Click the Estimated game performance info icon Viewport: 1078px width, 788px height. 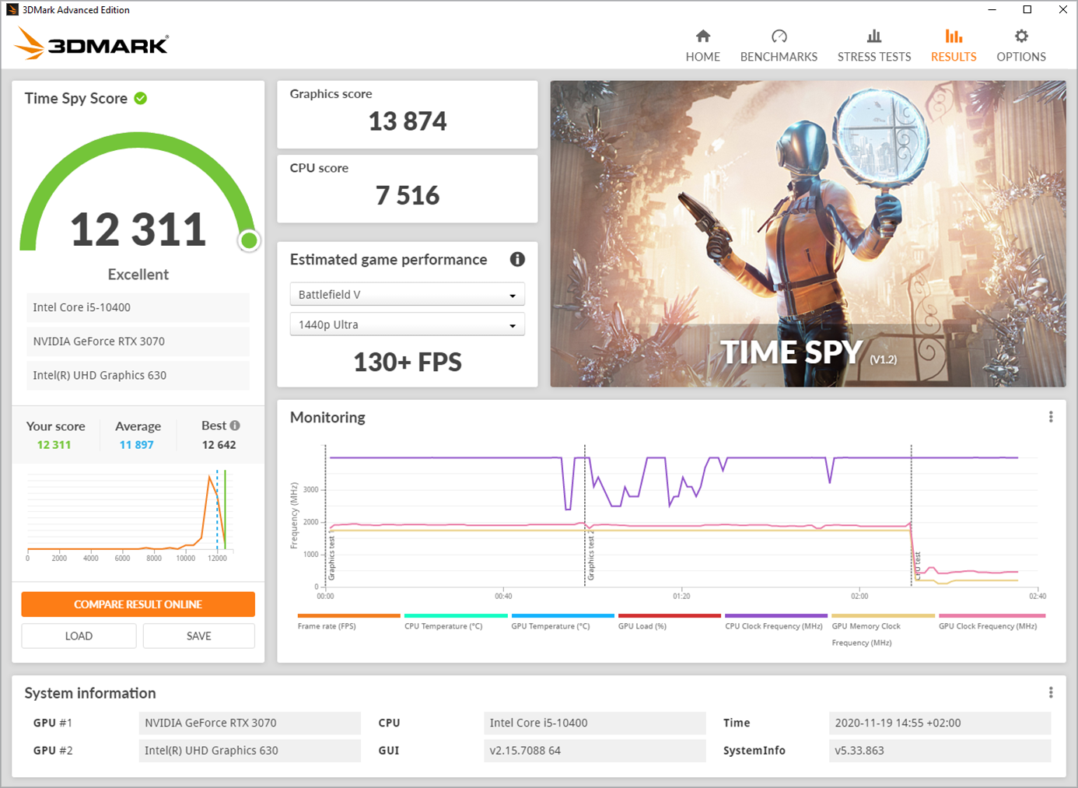[x=517, y=259]
